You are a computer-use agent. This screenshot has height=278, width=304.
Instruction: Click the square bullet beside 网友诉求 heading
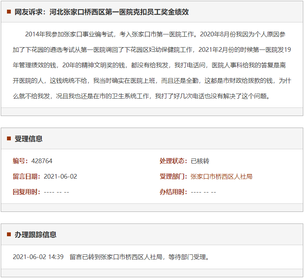coord(9,12)
